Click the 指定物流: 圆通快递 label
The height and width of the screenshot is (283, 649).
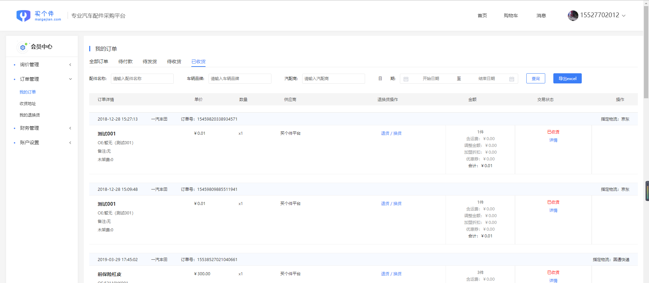(x=611, y=260)
